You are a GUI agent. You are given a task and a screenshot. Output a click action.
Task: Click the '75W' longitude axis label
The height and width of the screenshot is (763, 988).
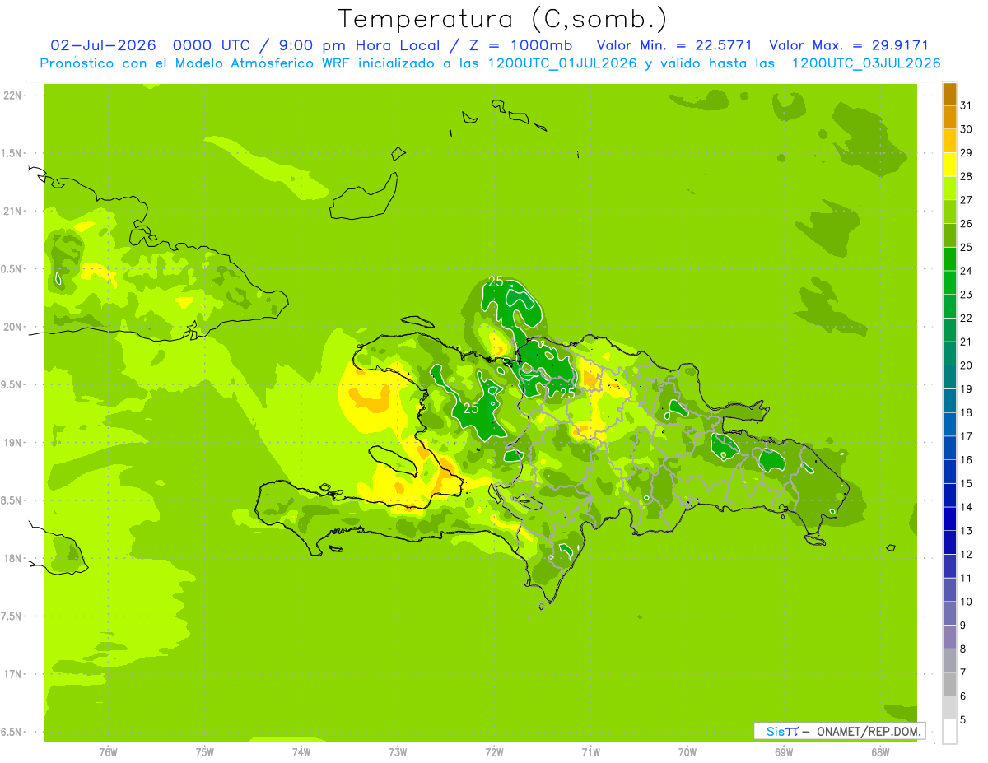205,751
